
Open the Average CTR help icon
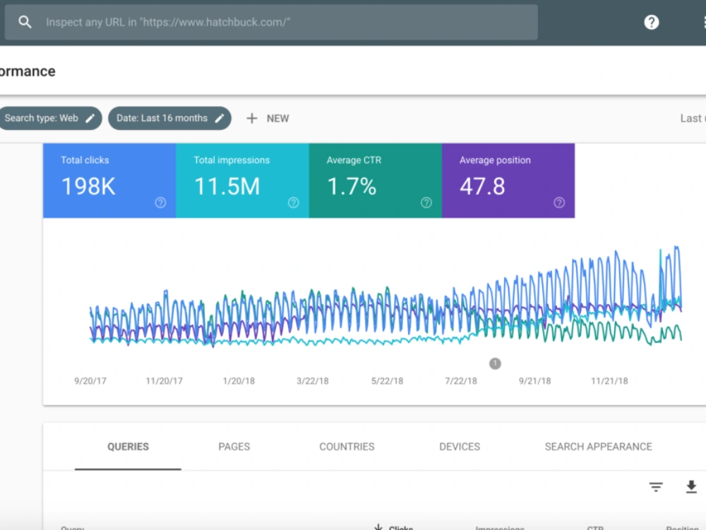(x=426, y=203)
